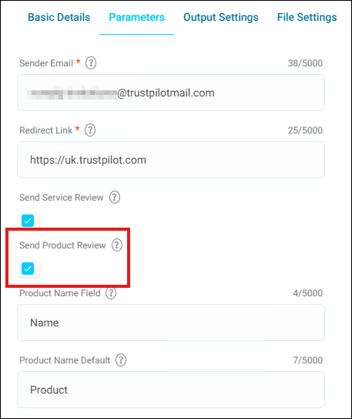Image resolution: width=352 pixels, height=419 pixels.
Task: Click the Product Name Field label
Action: click(60, 293)
